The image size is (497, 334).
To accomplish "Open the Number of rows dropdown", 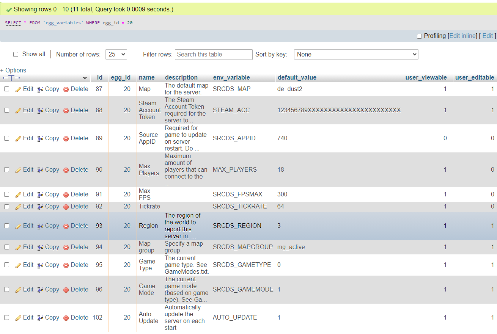I will coord(116,54).
